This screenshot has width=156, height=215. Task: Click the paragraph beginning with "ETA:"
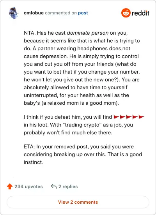83,154
